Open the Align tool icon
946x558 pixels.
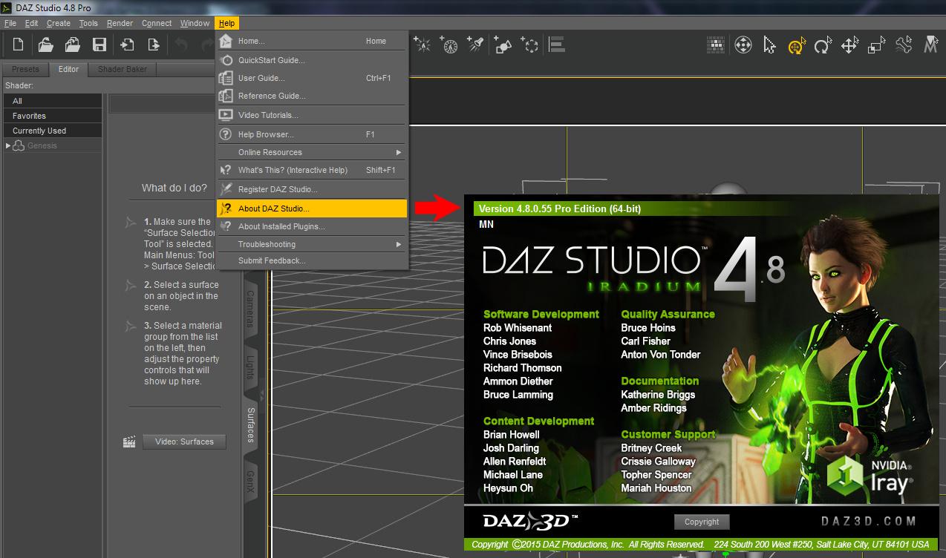(x=557, y=45)
